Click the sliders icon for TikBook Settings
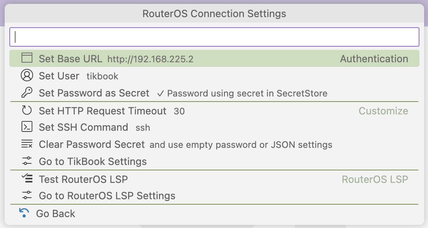Screen dimensions: 428x228 pos(27,161)
